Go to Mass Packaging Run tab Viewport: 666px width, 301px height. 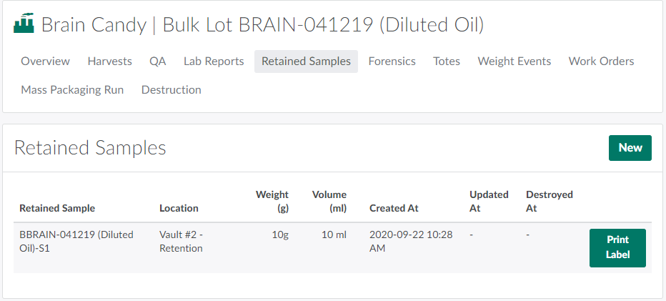click(x=72, y=90)
